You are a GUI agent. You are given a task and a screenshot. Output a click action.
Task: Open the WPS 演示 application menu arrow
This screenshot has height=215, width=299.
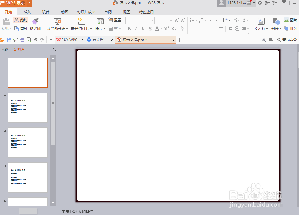point(30,3)
